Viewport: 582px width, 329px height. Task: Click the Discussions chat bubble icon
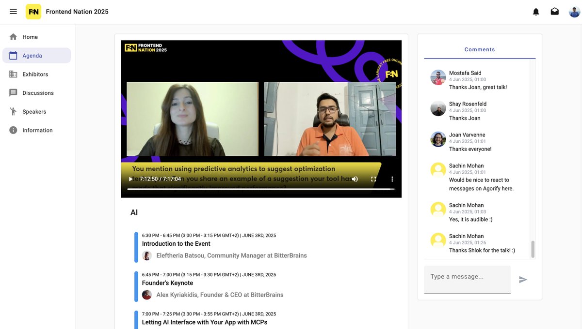pos(13,93)
